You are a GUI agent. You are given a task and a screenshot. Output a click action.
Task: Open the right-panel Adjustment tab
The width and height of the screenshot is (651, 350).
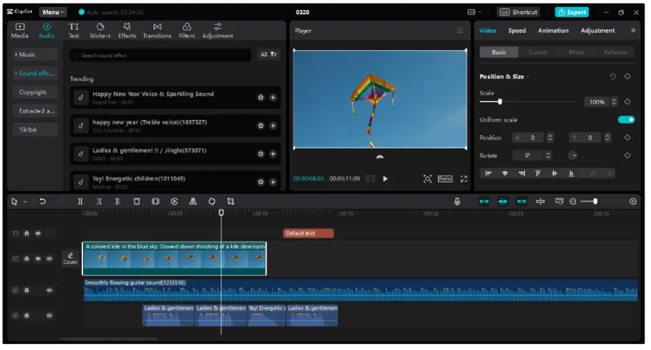(597, 30)
